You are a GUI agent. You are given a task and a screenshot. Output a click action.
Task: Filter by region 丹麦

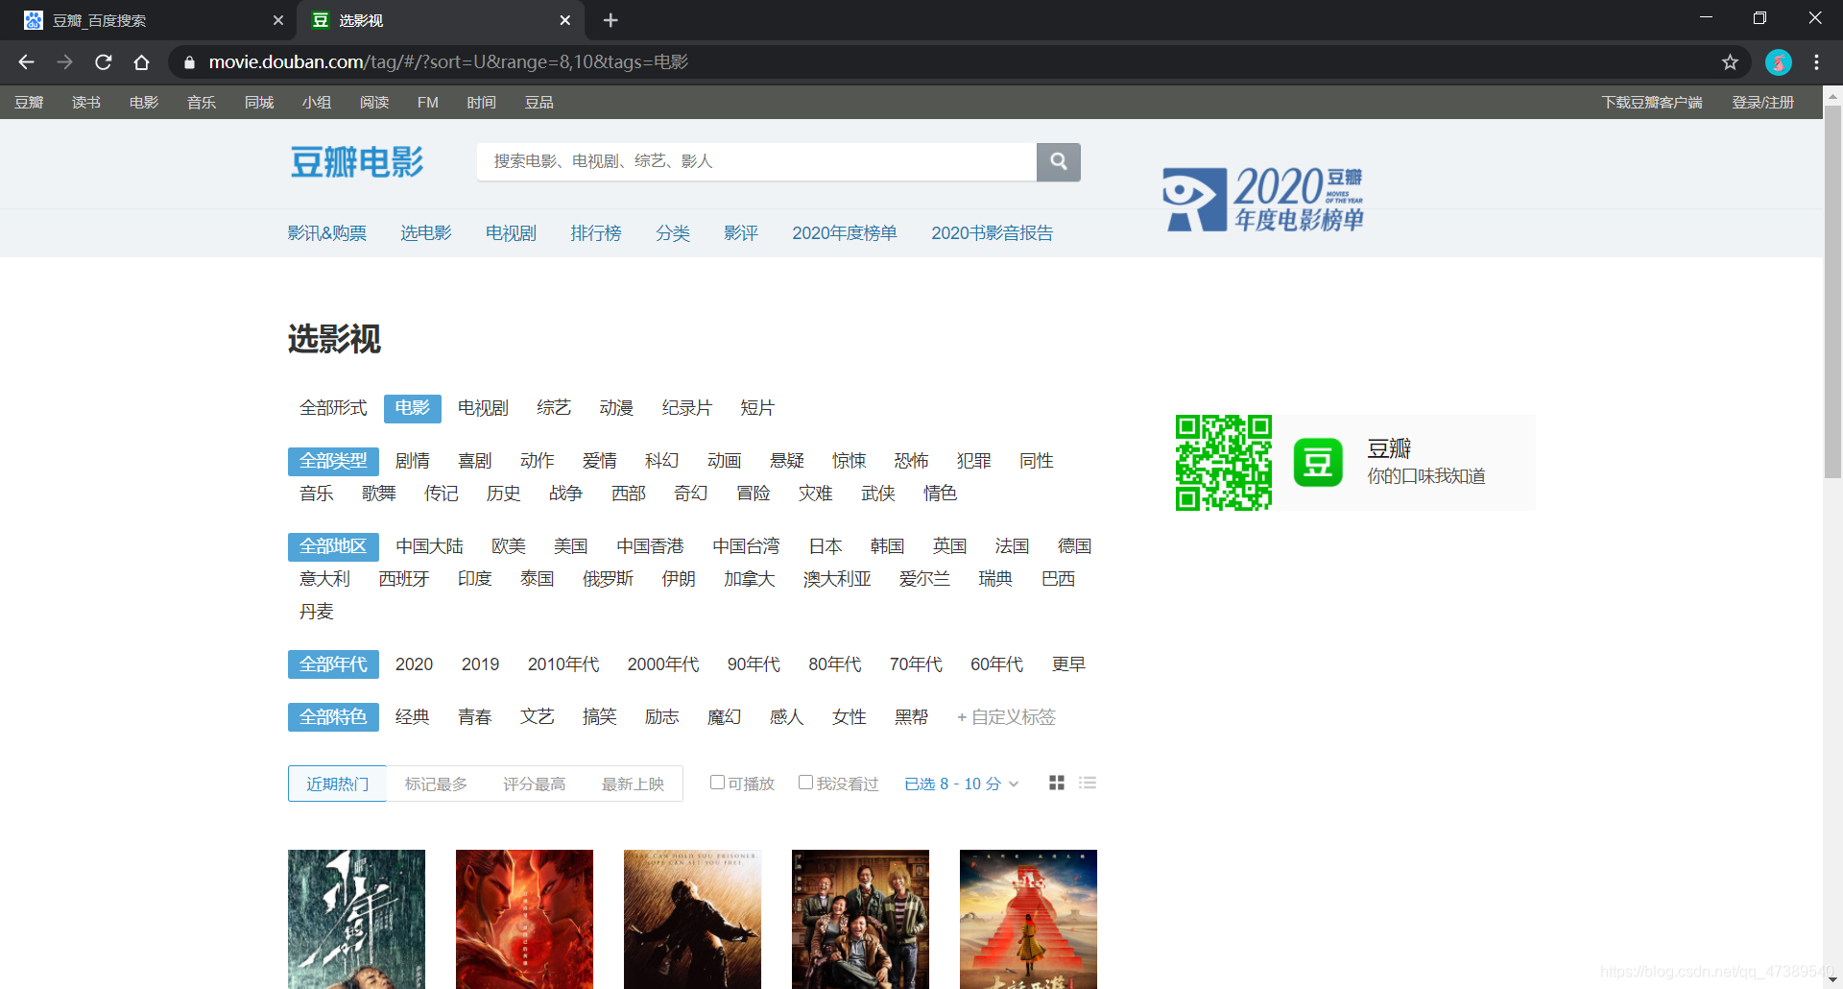click(317, 612)
